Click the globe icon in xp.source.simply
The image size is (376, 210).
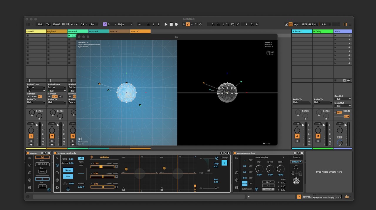click(x=57, y=180)
